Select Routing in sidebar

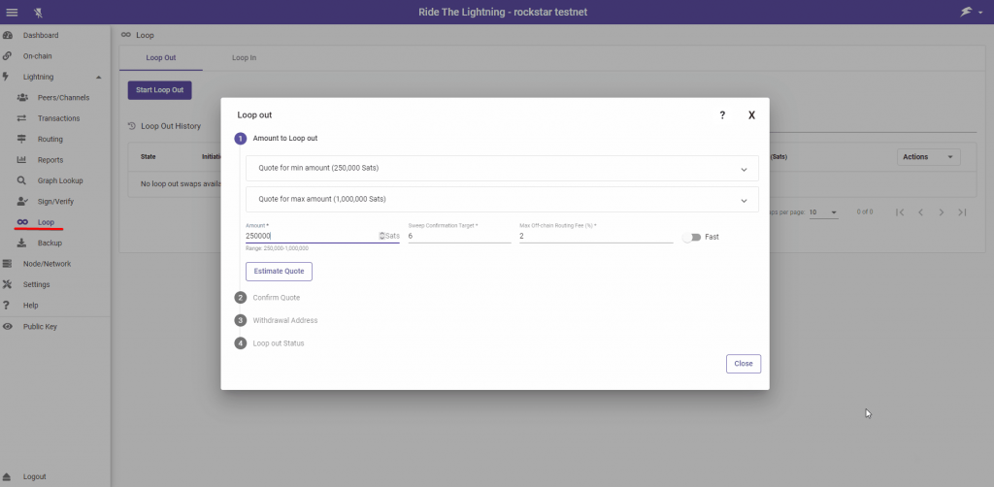pos(50,139)
